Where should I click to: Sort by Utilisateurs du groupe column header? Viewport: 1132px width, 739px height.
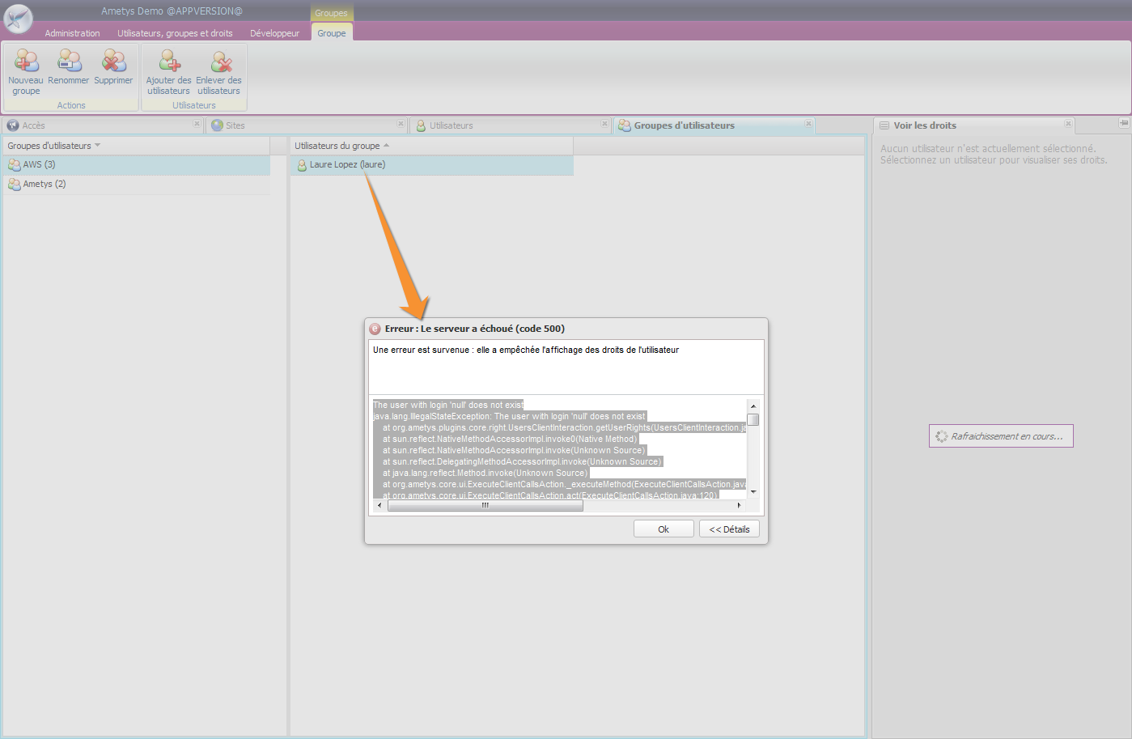click(x=337, y=146)
